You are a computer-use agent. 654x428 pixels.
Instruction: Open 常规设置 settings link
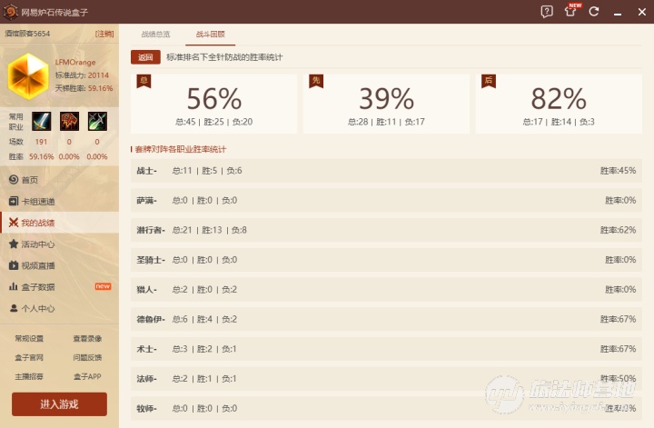29,338
